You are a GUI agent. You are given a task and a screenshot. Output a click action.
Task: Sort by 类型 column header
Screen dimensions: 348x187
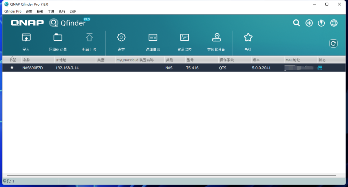pos(105,60)
